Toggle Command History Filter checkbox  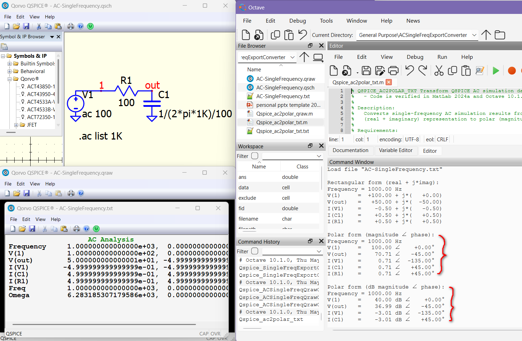[x=255, y=251]
